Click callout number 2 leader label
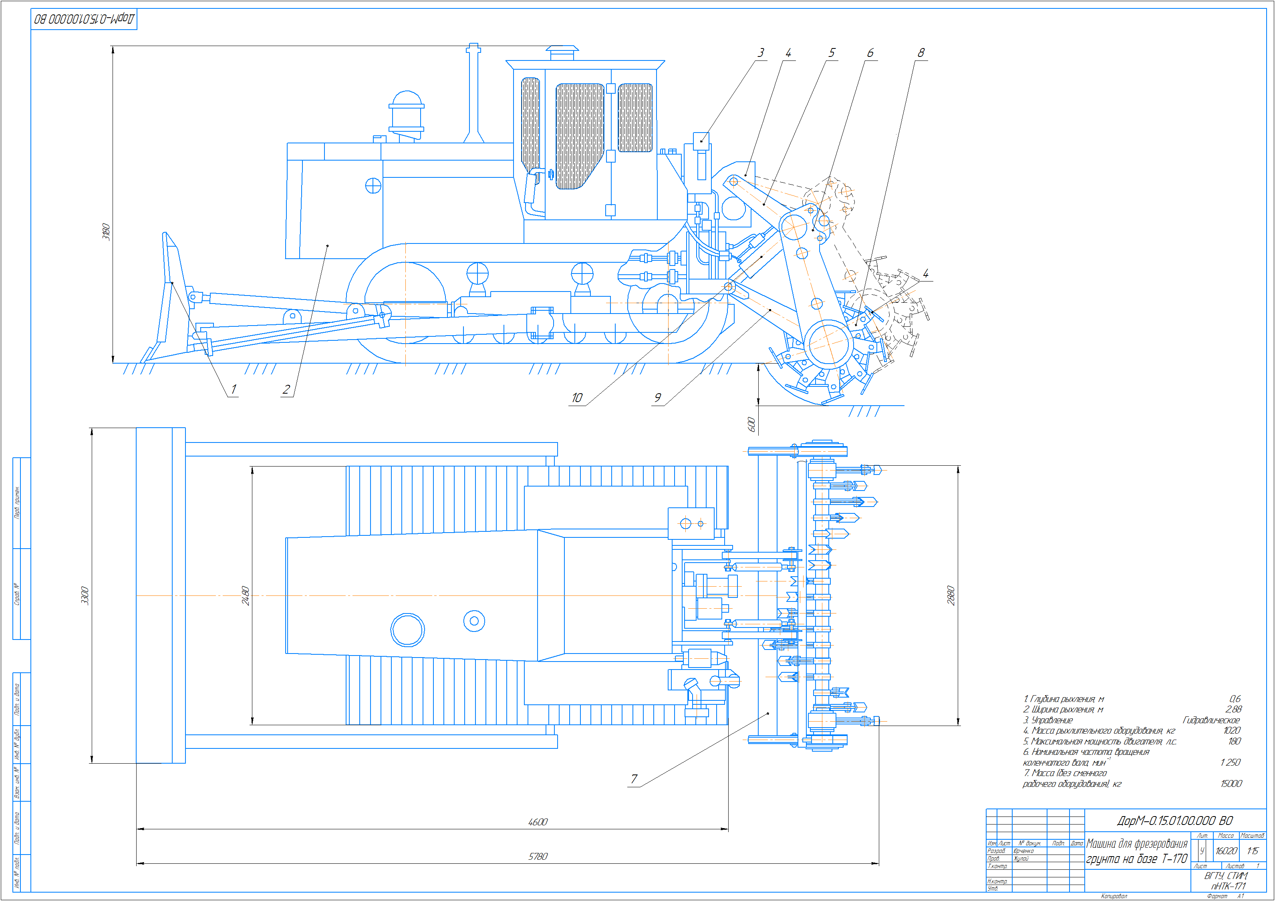Screen dimensions: 1275x901 pos(286,389)
